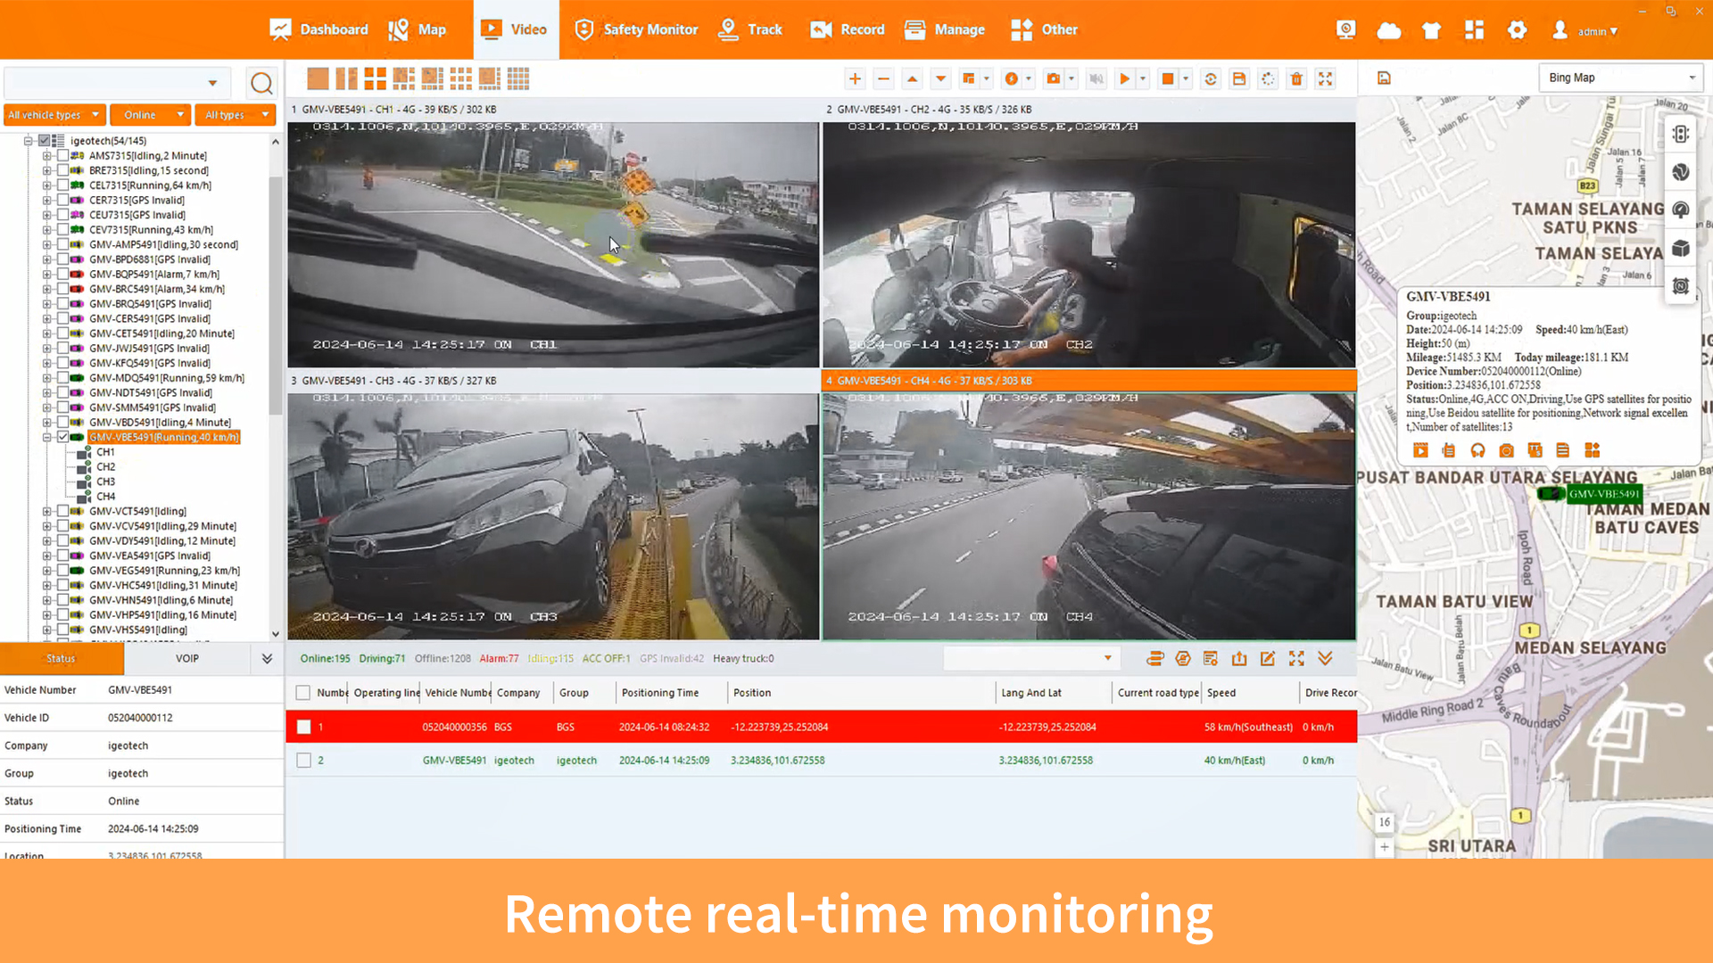
Task: Collapse the GMV-VBE5491 tree node
Action: (x=46, y=437)
